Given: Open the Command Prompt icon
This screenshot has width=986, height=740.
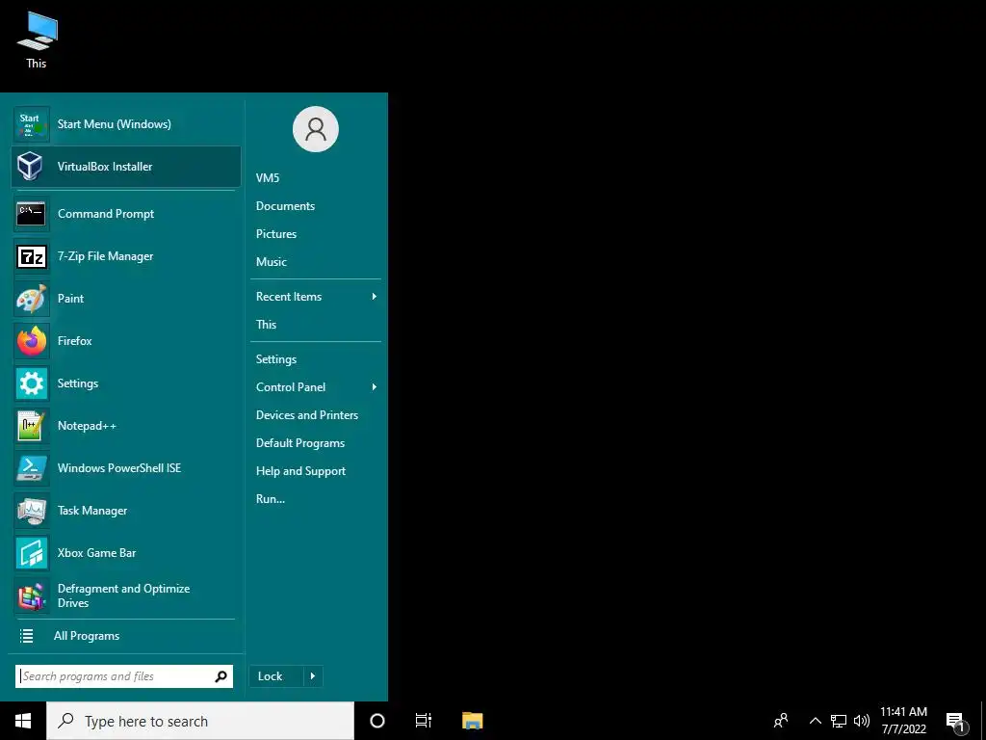Looking at the screenshot, I should (32, 214).
